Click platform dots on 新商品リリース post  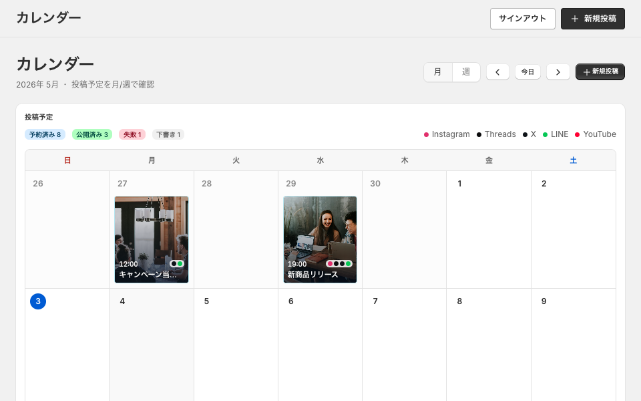tap(339, 264)
